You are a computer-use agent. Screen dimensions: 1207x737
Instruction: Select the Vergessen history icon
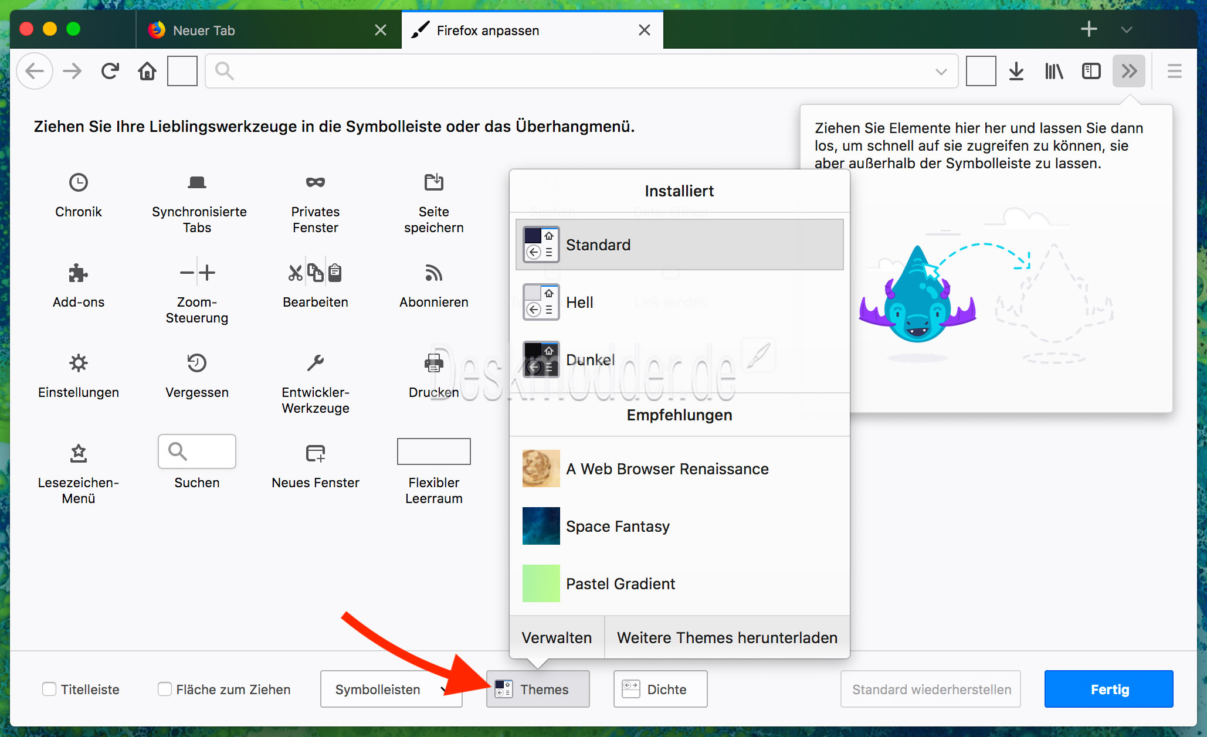[x=197, y=363]
